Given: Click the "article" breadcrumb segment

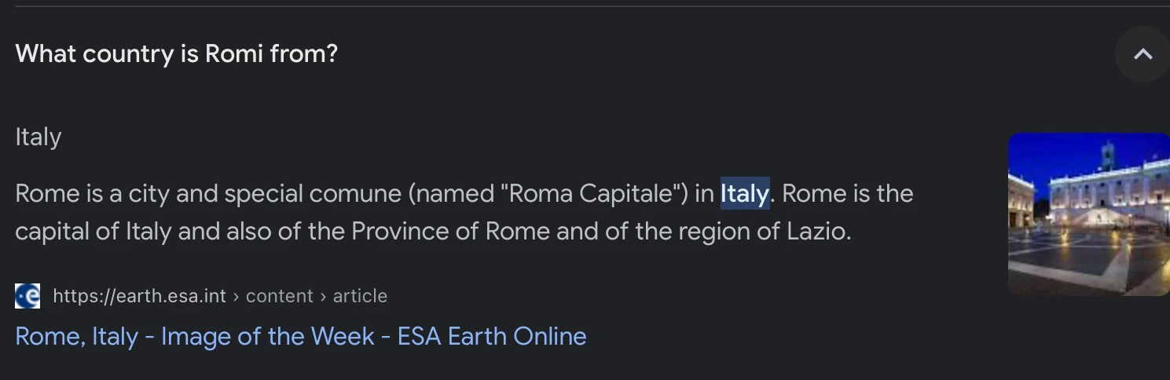Looking at the screenshot, I should 360,296.
